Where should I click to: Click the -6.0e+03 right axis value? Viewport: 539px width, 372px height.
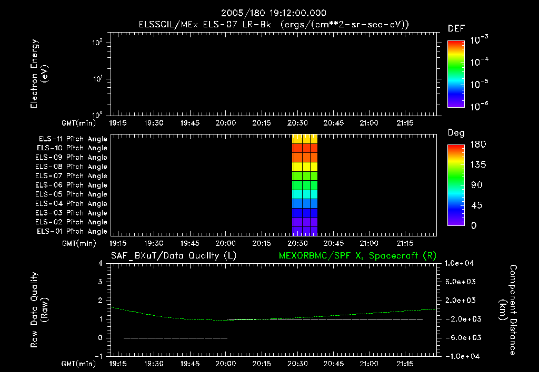(x=463, y=338)
